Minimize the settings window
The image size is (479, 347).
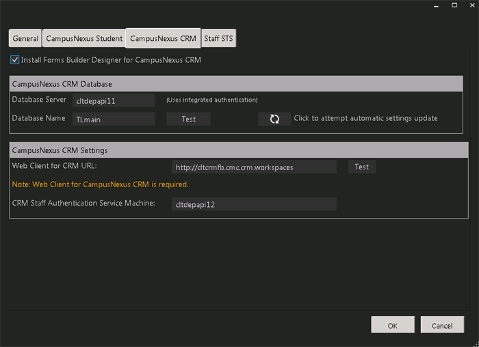437,5
